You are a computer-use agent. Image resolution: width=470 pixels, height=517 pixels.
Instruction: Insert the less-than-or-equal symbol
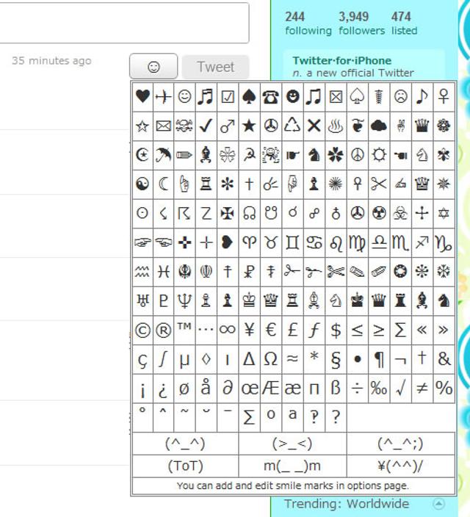point(357,330)
